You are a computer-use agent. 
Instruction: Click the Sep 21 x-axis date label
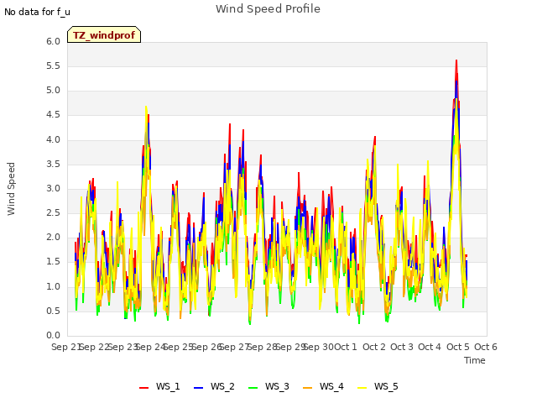click(65, 347)
